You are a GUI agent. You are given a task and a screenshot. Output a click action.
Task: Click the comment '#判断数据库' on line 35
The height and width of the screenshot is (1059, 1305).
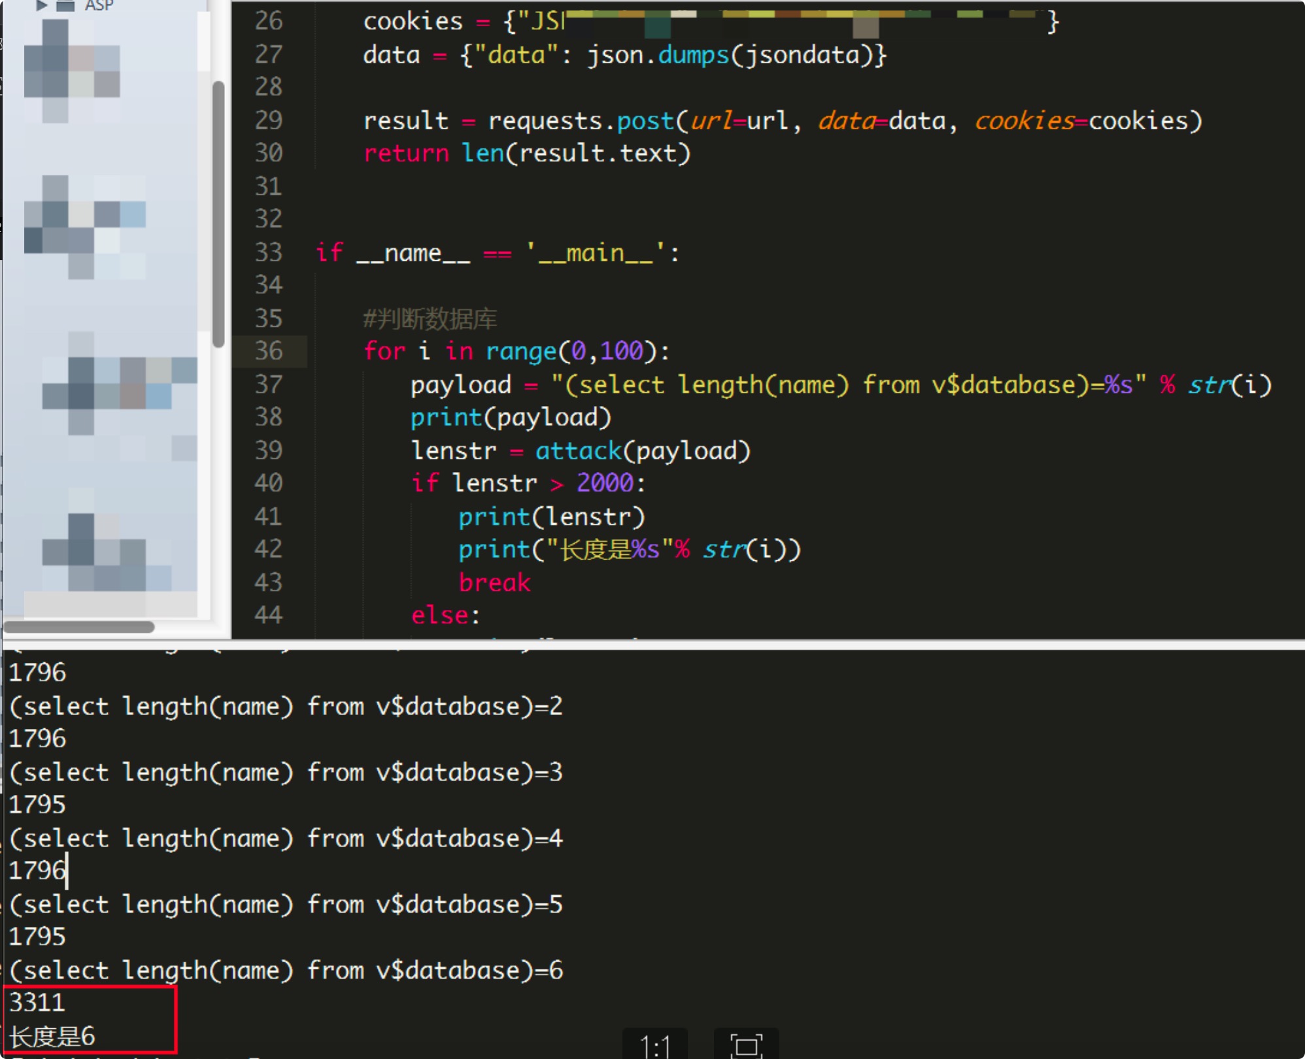[430, 319]
